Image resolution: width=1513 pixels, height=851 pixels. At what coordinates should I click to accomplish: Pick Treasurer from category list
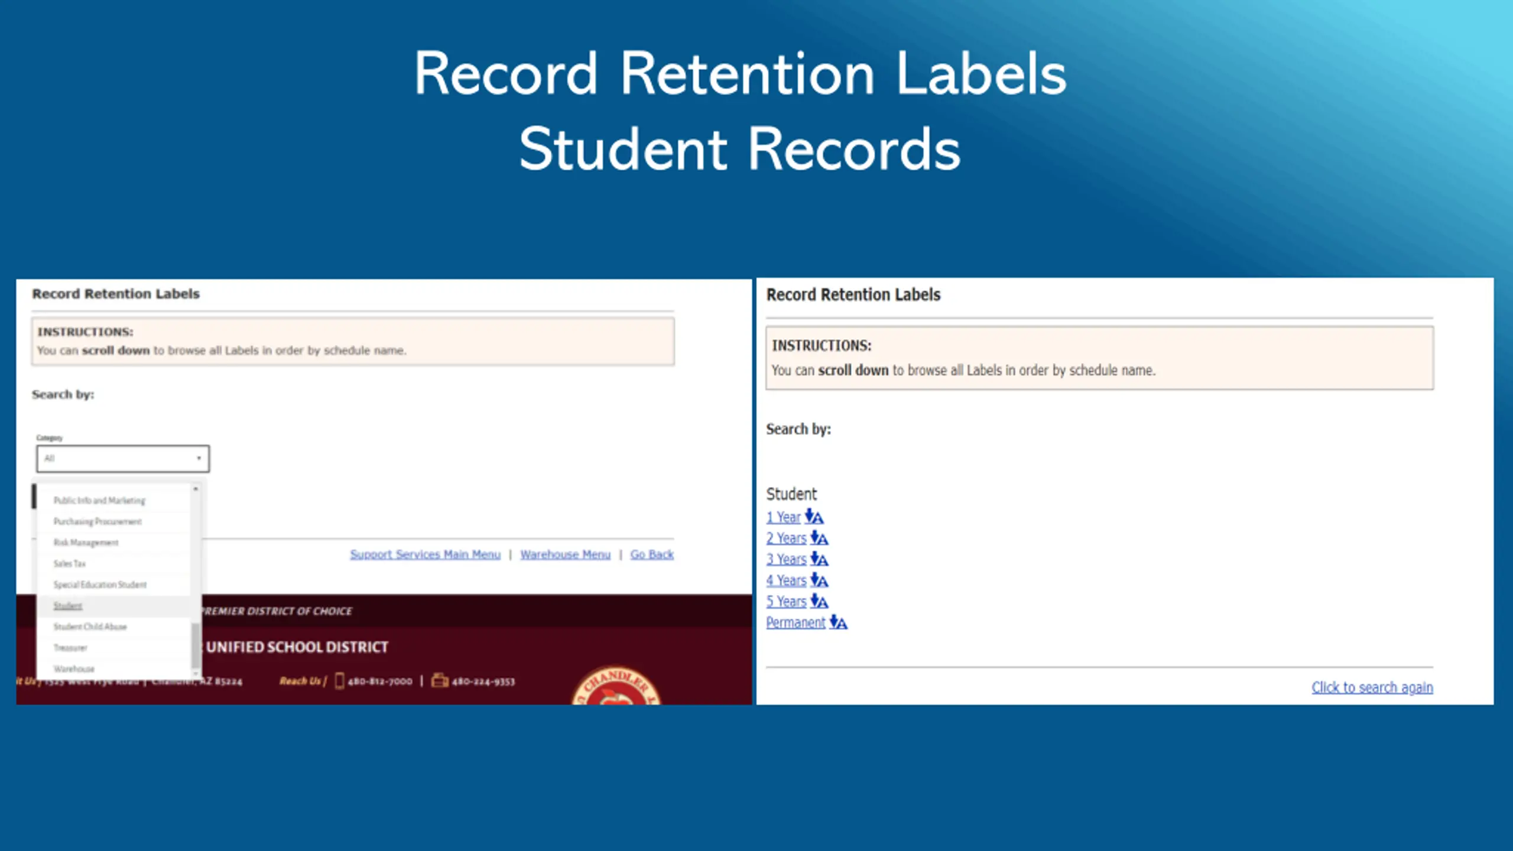pyautogui.click(x=70, y=648)
